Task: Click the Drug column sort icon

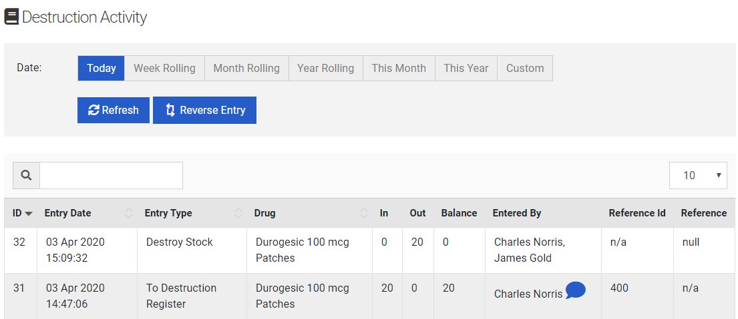Action: 363,214
